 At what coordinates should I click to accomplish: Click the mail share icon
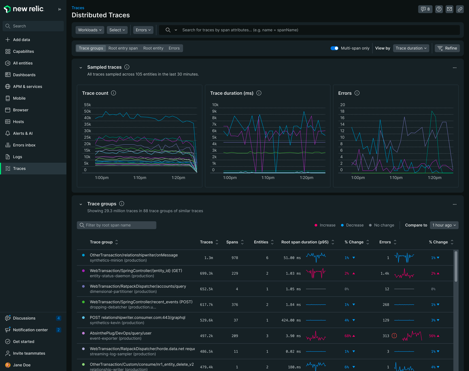click(449, 9)
